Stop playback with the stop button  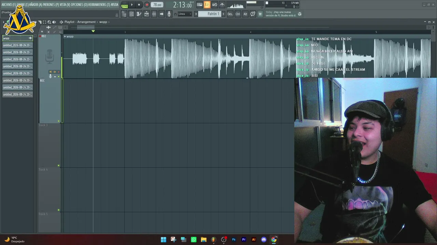click(139, 5)
